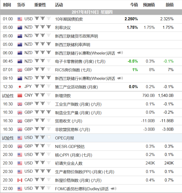
Task: Click the 活动 column header
Action: pos(59,5)
